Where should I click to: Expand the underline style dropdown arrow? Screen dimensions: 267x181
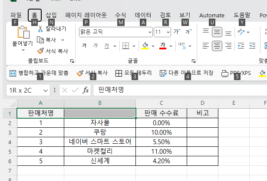(x=115, y=46)
